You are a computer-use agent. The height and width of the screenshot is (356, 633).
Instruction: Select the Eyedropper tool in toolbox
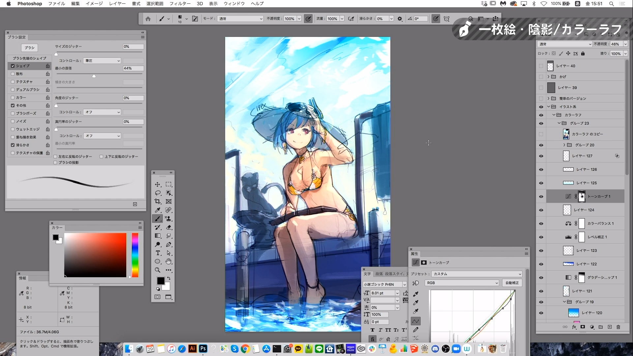tap(158, 210)
